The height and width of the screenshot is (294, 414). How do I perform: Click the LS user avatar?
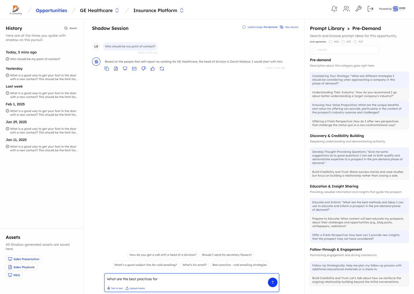point(96,46)
